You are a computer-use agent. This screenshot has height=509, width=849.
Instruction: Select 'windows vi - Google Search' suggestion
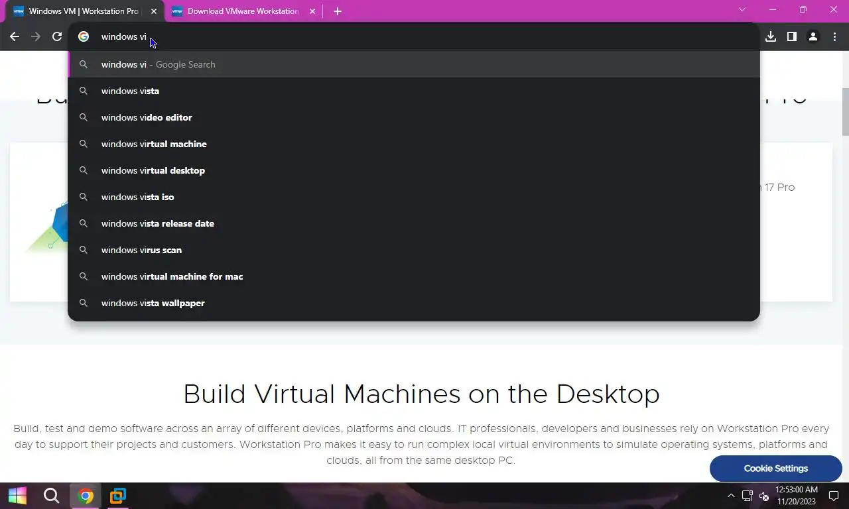414,64
